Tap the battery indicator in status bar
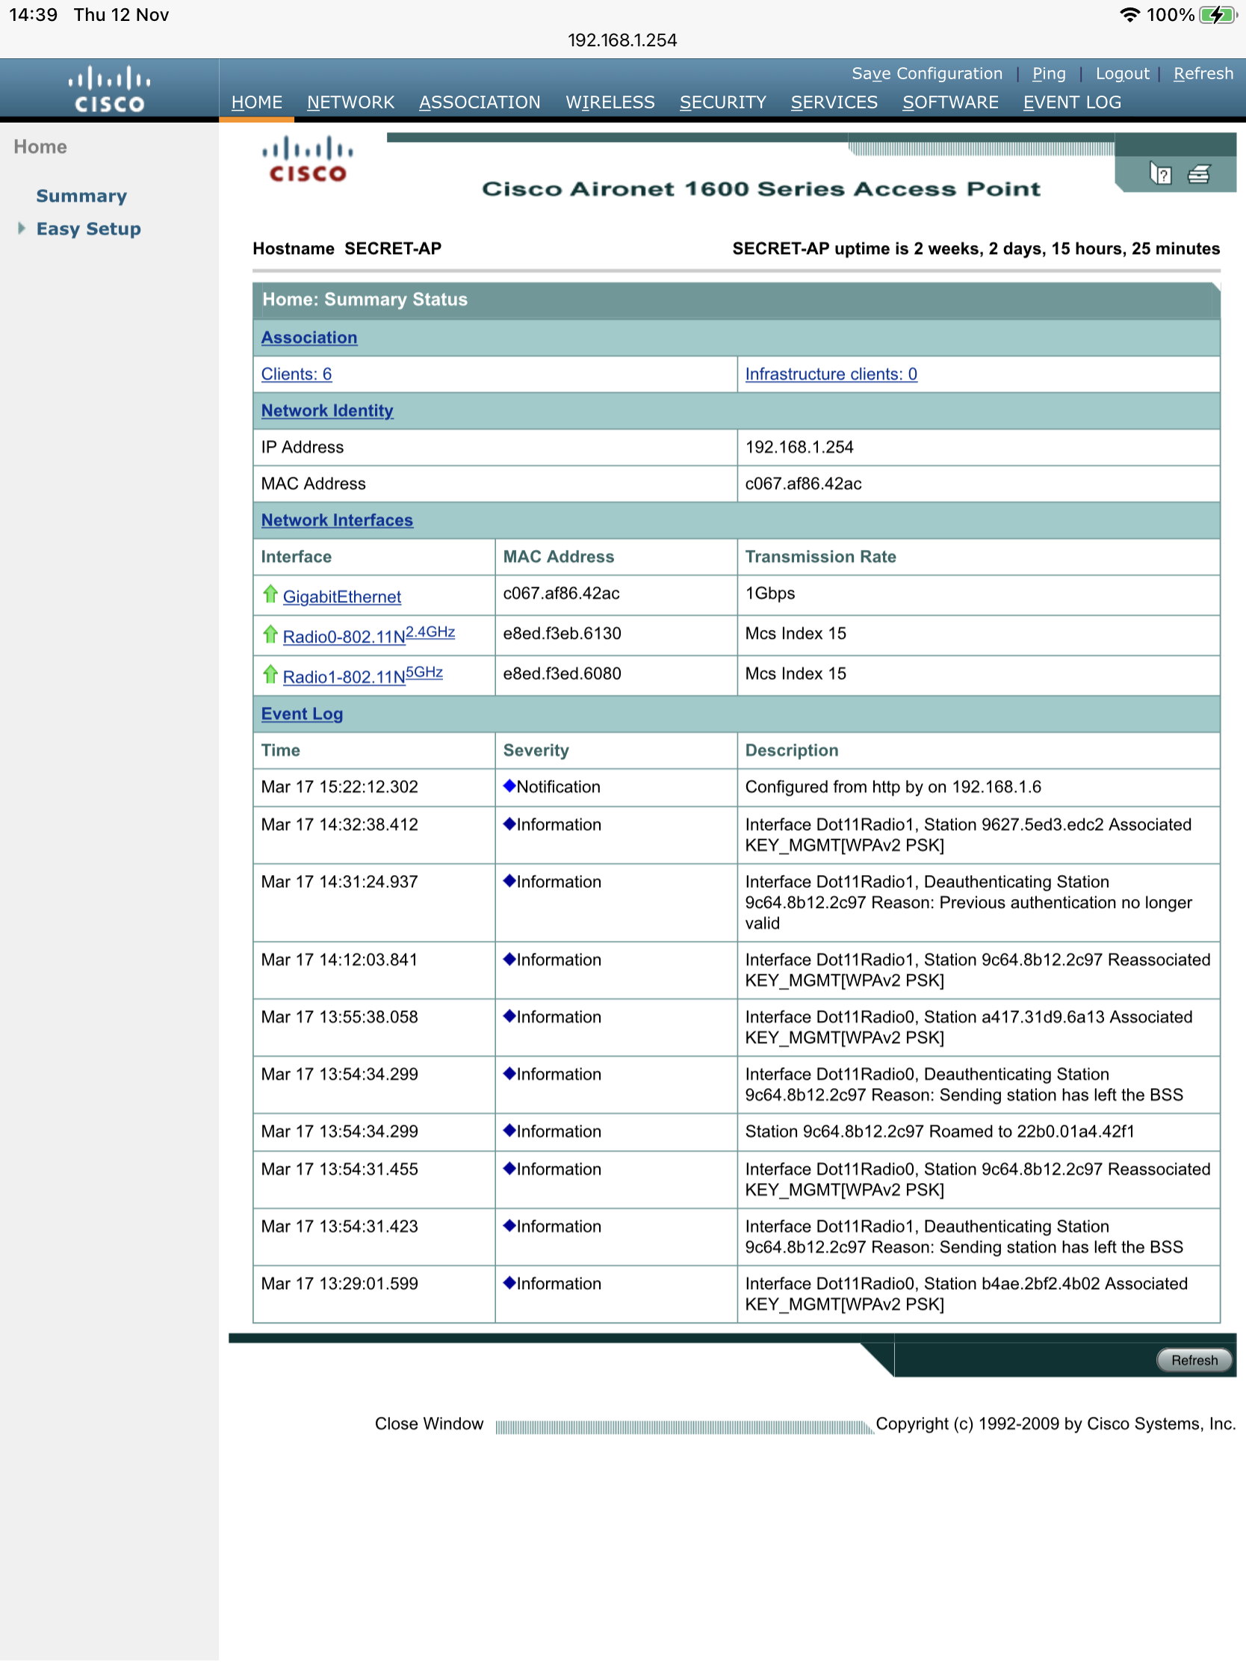The image size is (1246, 1662). (1218, 15)
